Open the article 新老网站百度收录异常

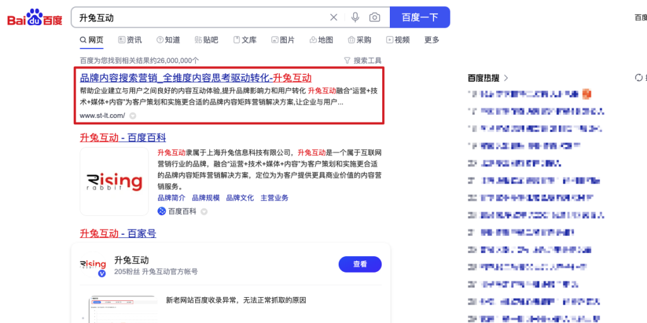(236, 300)
